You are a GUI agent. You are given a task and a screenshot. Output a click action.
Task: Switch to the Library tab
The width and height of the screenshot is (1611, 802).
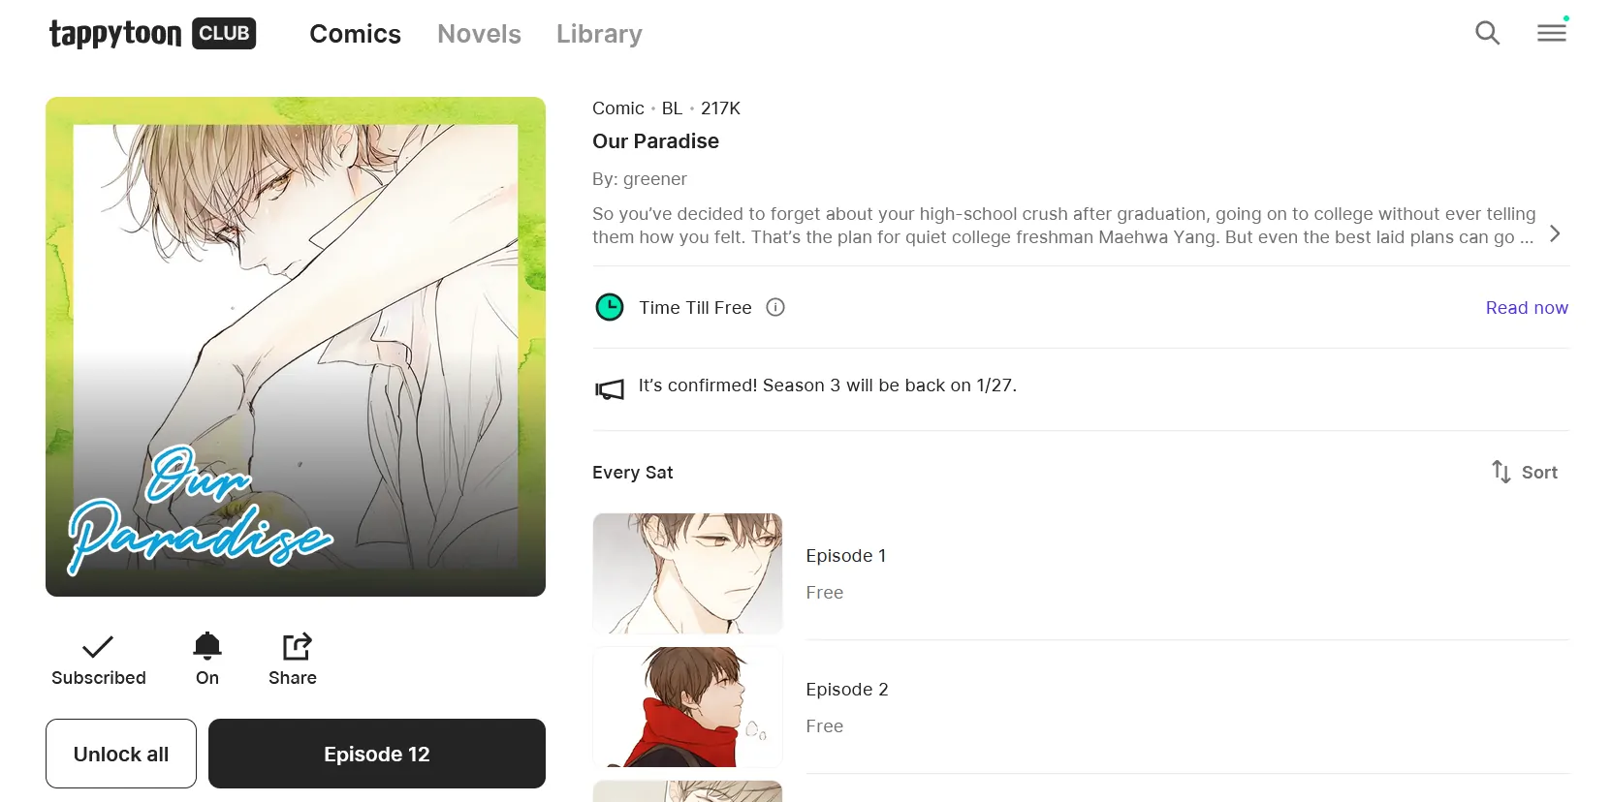pos(599,34)
